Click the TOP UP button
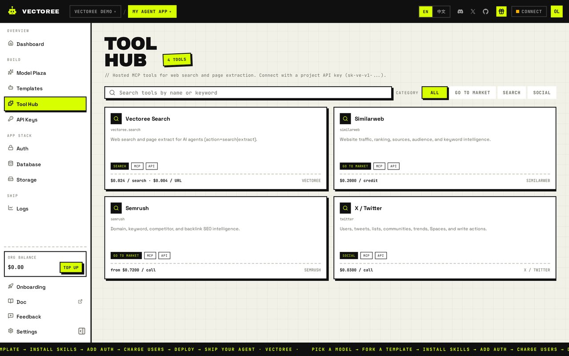 click(x=71, y=267)
